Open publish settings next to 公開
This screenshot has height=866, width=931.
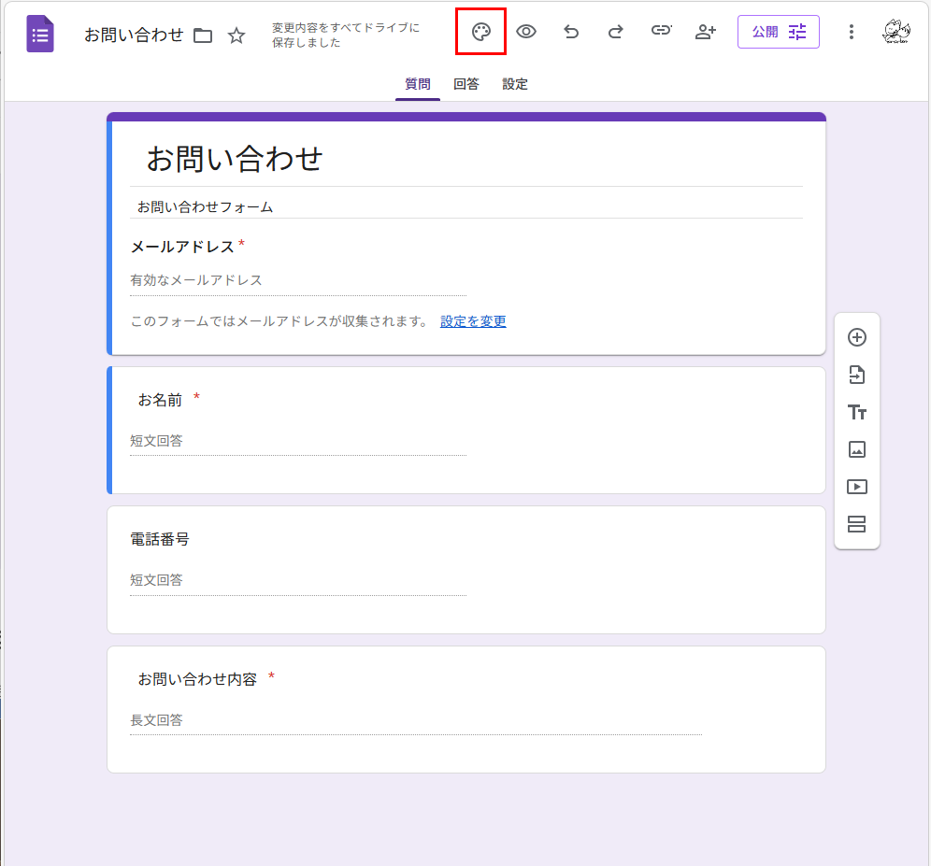pos(795,31)
